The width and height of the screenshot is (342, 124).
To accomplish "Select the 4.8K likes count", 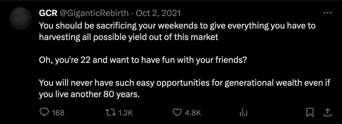I will tap(193, 113).
